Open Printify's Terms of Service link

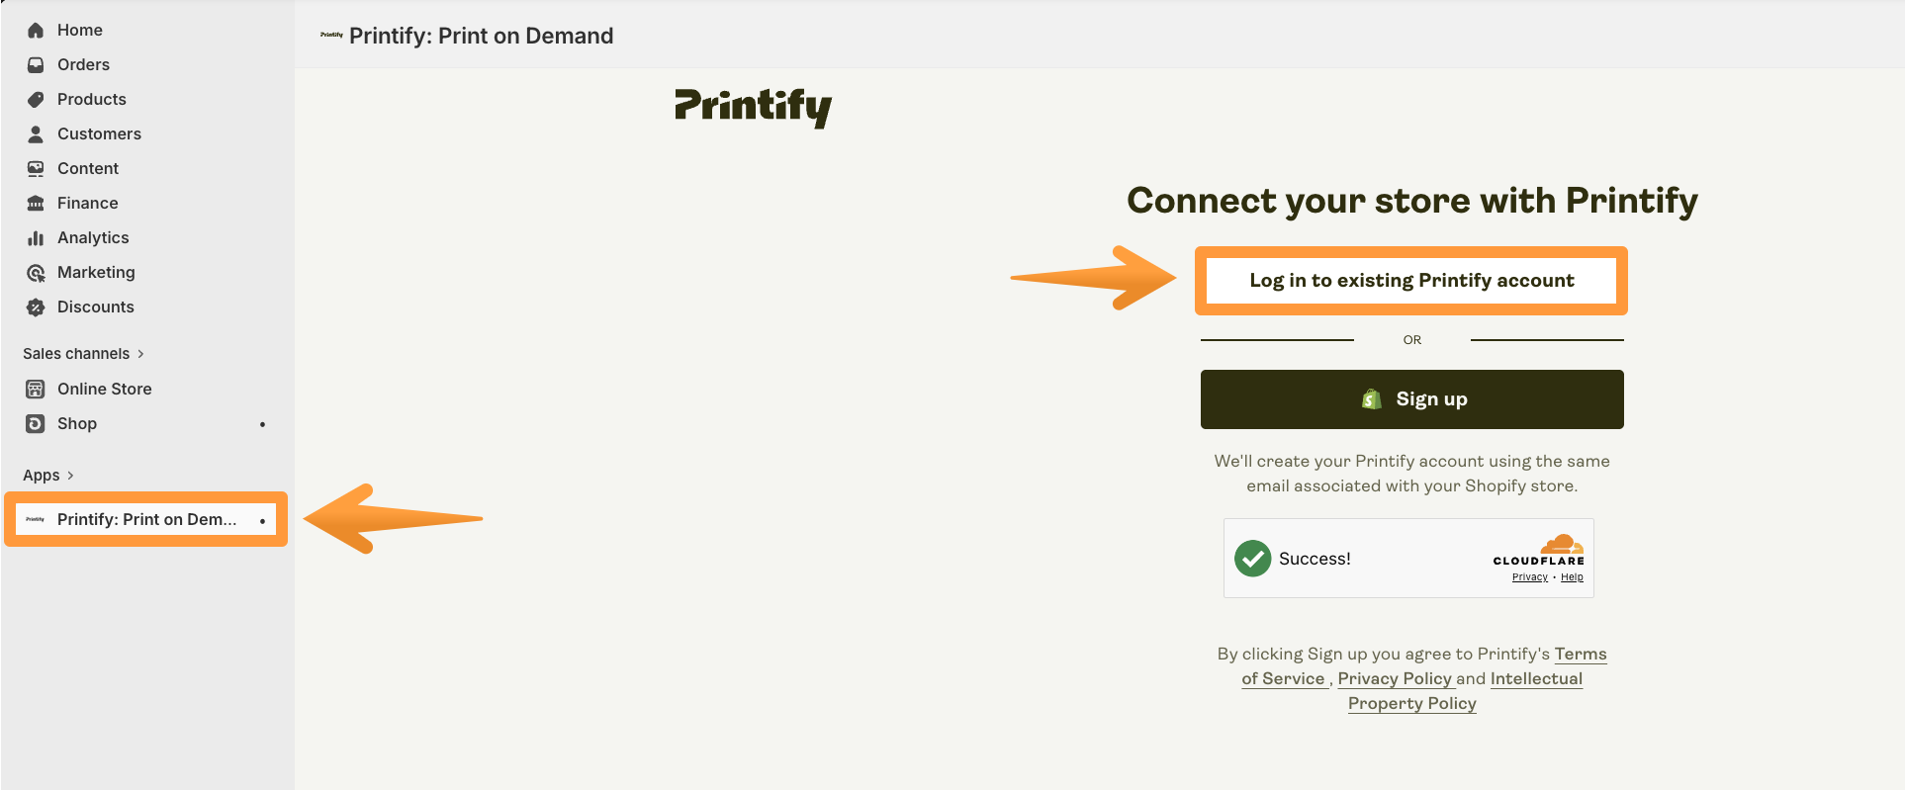pyautogui.click(x=1581, y=654)
